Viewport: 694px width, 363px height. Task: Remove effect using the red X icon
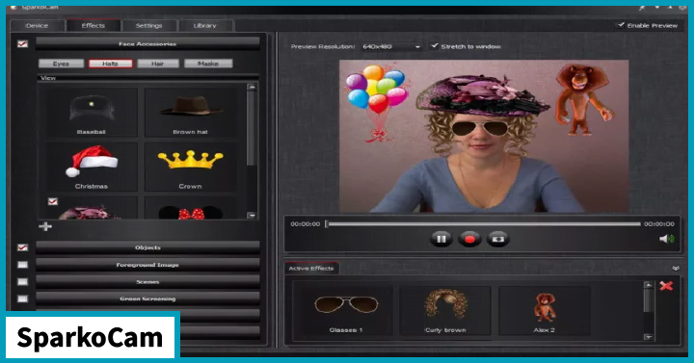click(666, 286)
